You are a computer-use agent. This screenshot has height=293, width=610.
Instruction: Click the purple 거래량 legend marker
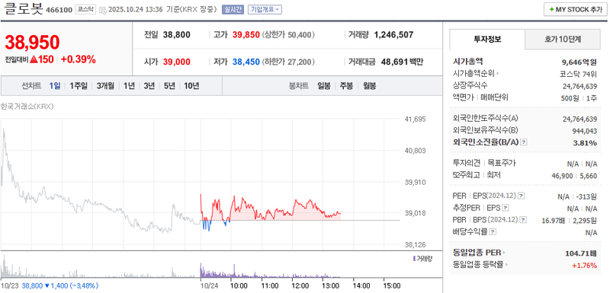pos(414,259)
